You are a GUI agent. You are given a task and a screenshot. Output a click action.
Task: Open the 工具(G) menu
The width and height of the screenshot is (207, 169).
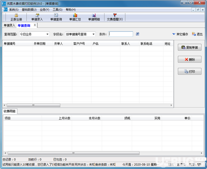[x=57, y=10]
